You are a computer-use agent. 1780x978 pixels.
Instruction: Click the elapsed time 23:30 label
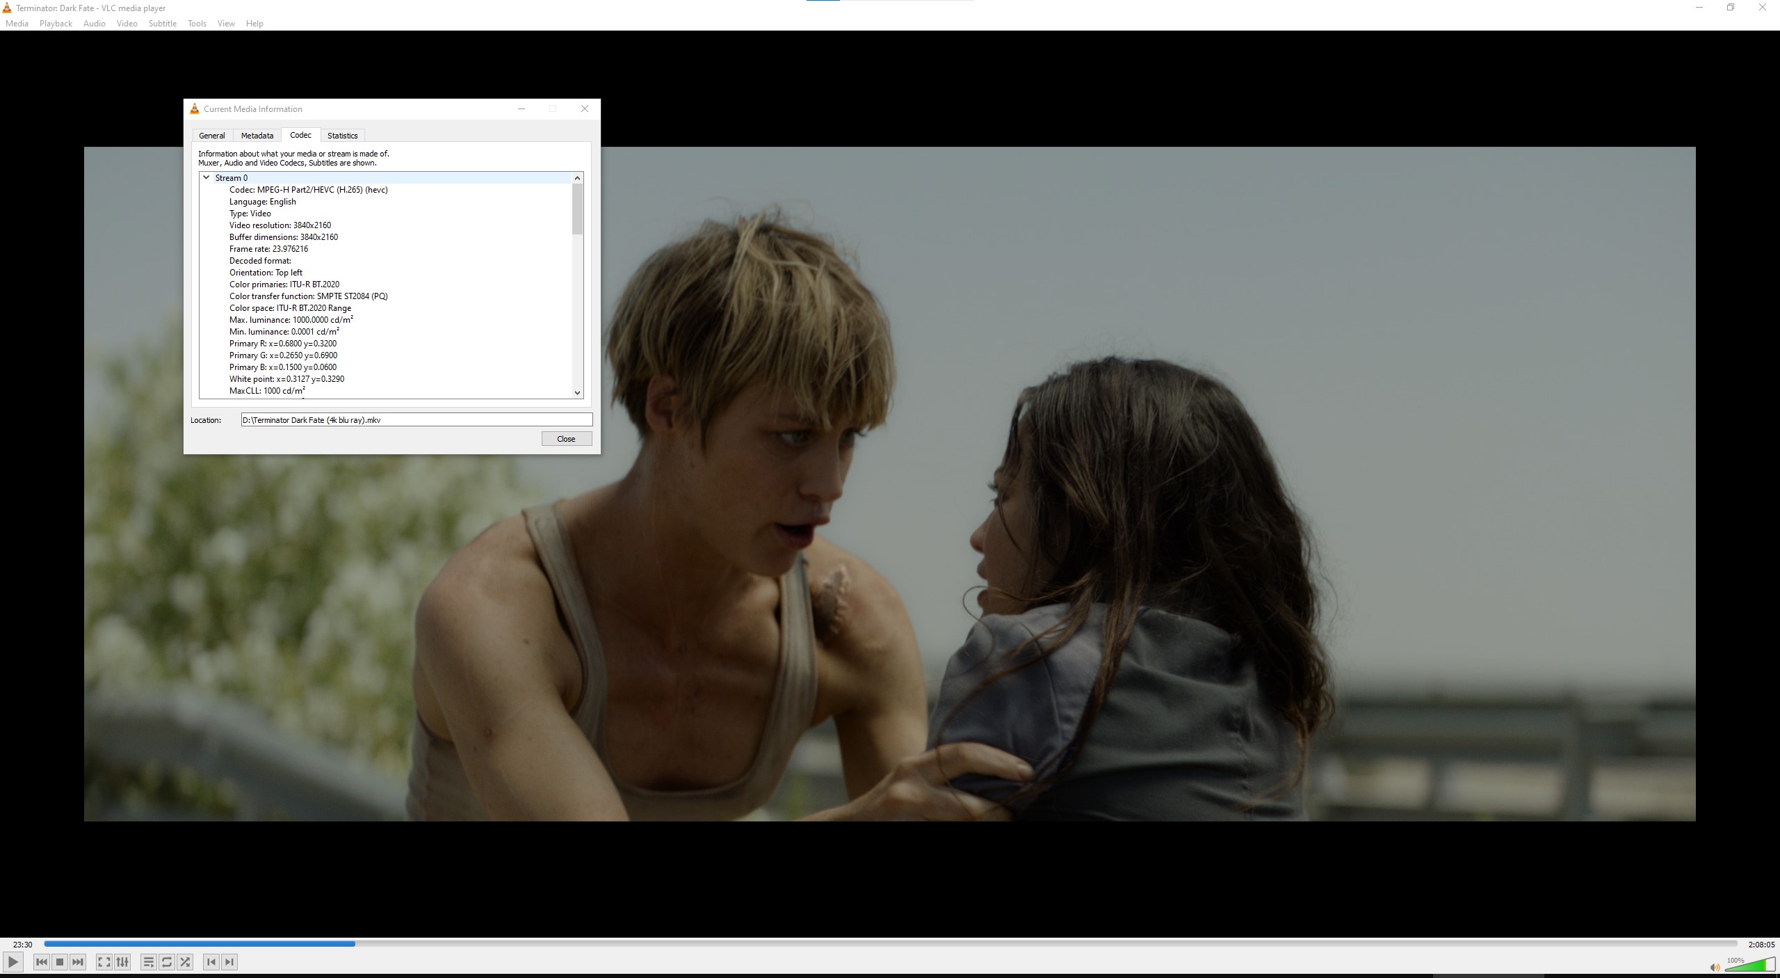coord(22,945)
